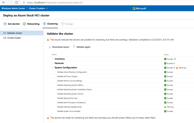194x123 pixels.
Task: Select the Clustering step tab
Action: pos(50,24)
